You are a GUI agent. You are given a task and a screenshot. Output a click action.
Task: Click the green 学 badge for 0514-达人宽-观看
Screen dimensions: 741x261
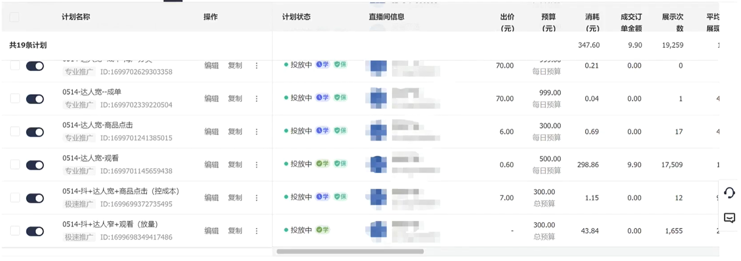322,164
